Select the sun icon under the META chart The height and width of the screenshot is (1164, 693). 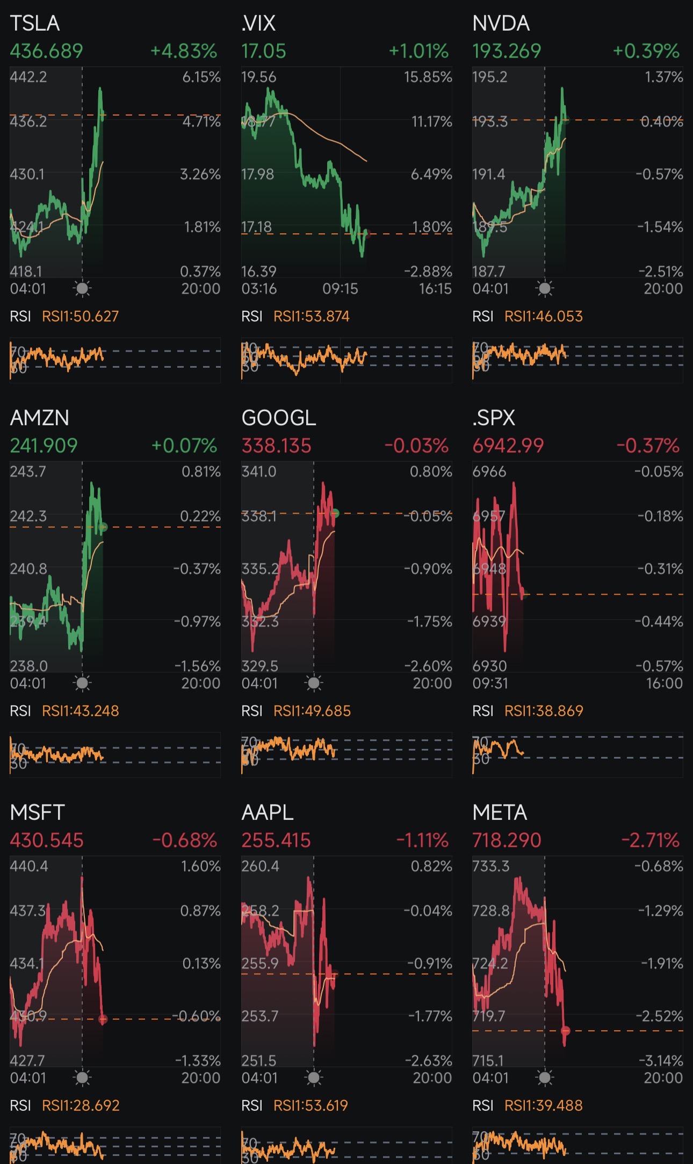(544, 1077)
